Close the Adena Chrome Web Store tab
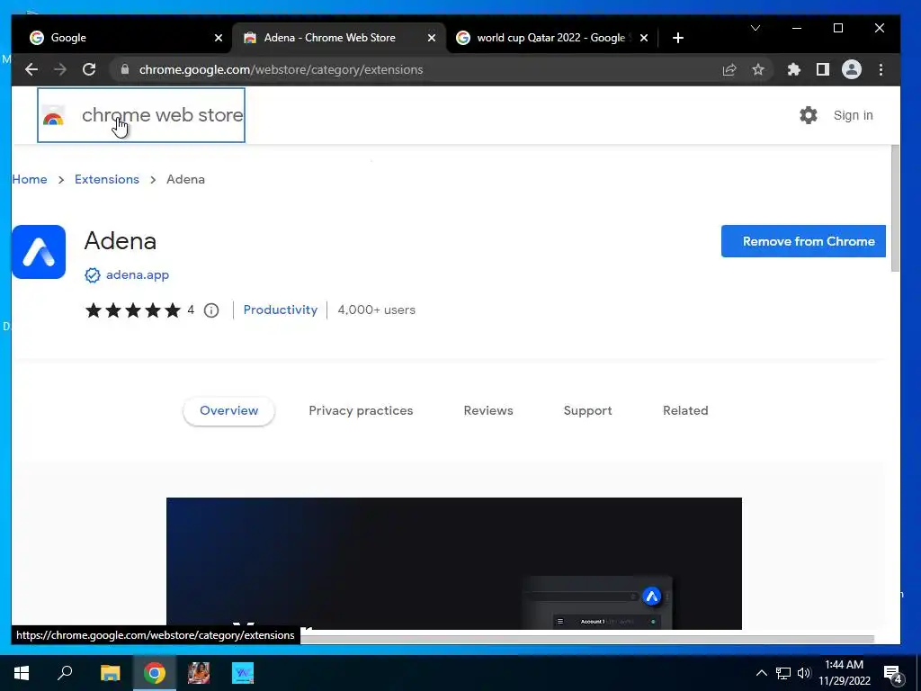921x691 pixels. point(432,38)
